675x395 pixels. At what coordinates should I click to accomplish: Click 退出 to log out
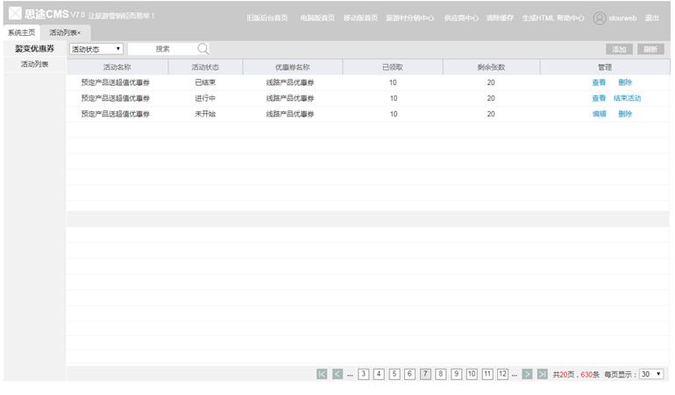652,18
